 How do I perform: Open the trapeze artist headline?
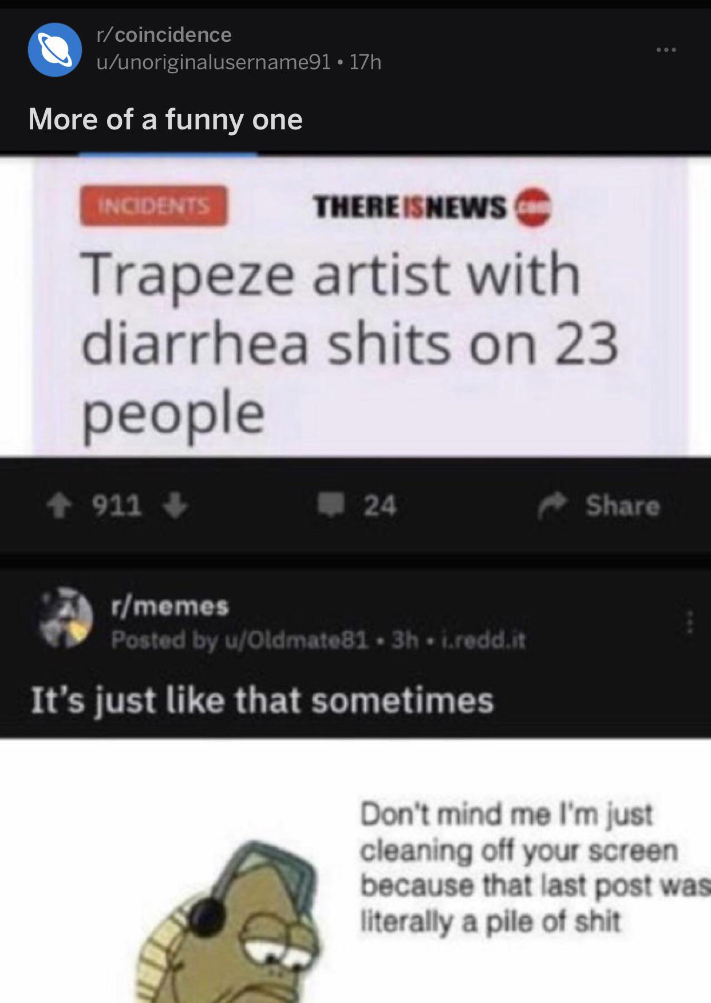[x=349, y=343]
